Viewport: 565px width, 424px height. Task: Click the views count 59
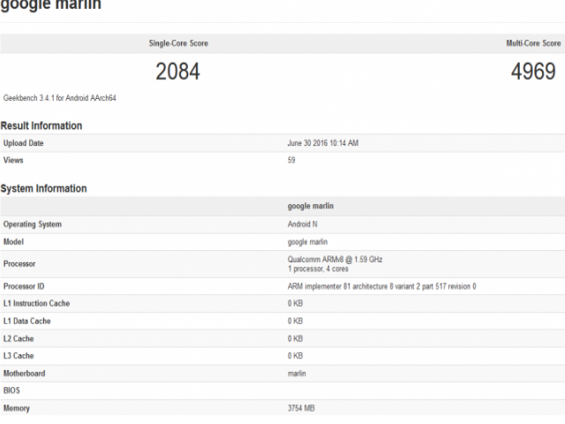coord(291,160)
